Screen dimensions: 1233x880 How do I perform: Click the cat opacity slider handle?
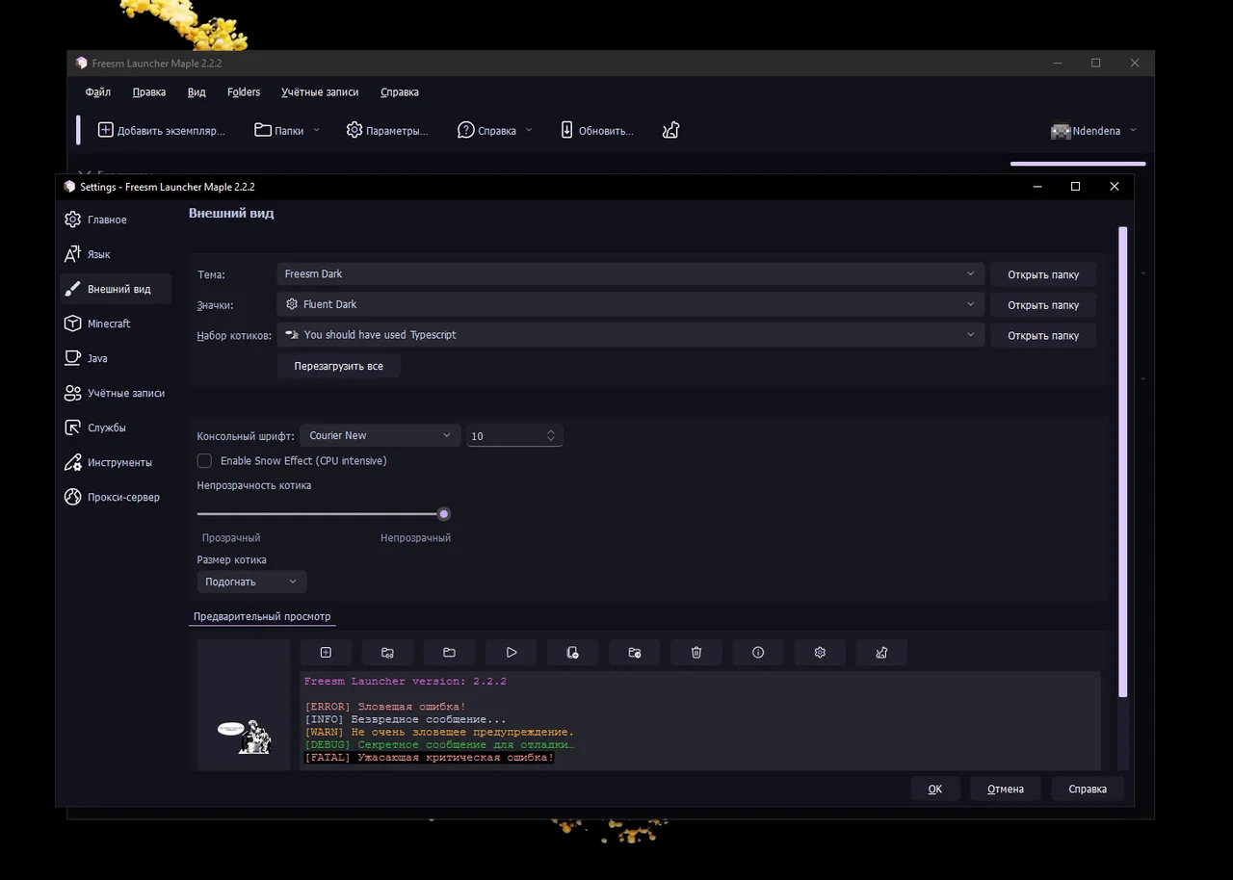click(444, 514)
